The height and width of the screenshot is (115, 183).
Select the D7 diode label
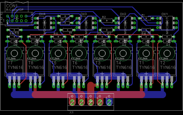36,45
